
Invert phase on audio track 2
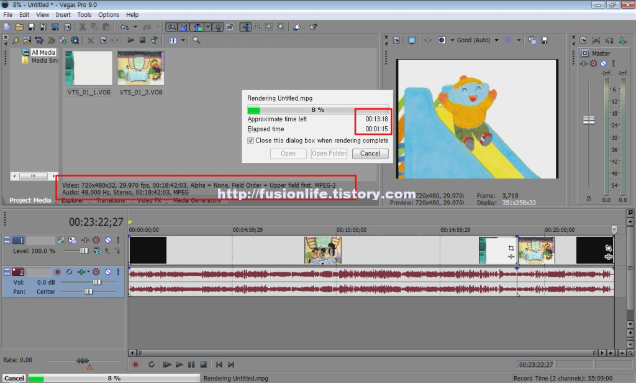click(x=69, y=272)
